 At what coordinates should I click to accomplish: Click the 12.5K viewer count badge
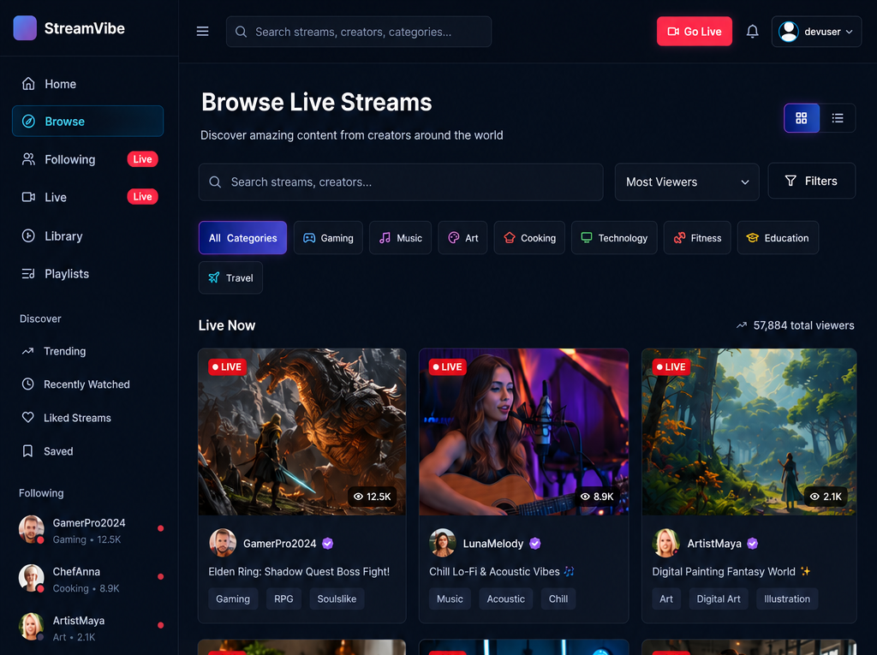click(373, 496)
